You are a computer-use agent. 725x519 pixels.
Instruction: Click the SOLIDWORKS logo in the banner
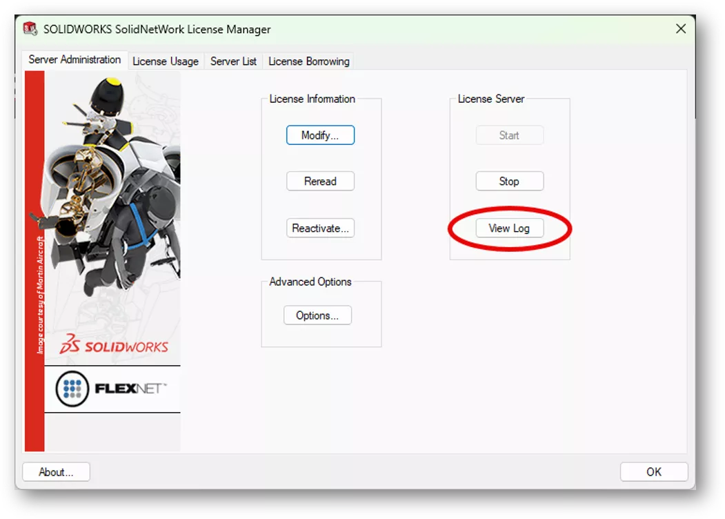(115, 344)
